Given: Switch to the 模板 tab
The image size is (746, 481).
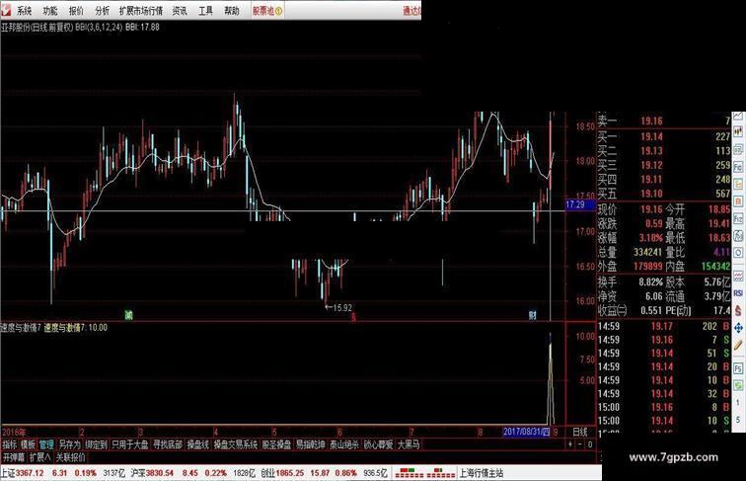Looking at the screenshot, I should click(x=28, y=444).
